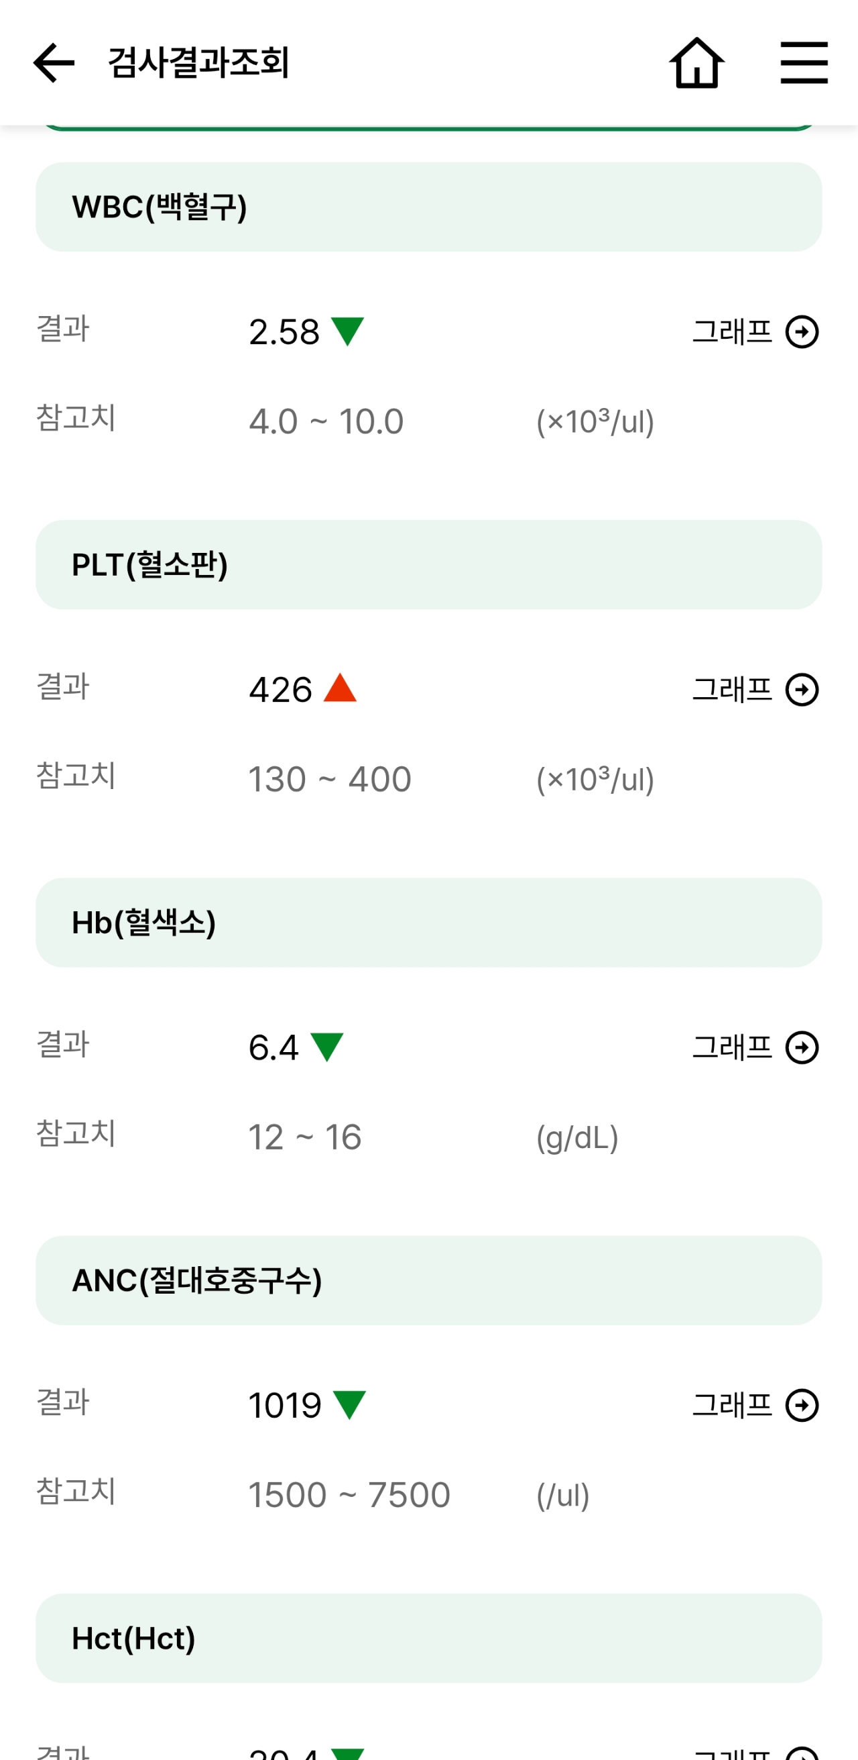Viewport: 858px width, 1760px height.
Task: Select the PLT(혈소판) section header
Action: pyautogui.click(x=428, y=565)
